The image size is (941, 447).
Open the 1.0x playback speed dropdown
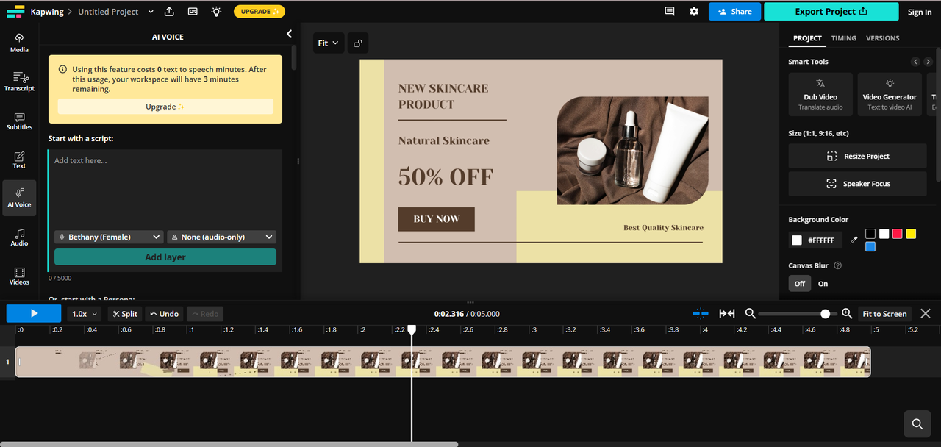pos(85,314)
